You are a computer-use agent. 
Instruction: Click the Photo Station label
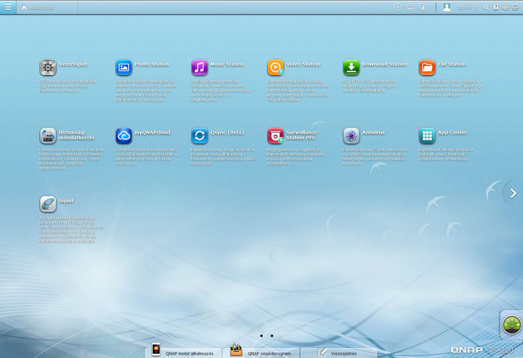[x=152, y=64]
